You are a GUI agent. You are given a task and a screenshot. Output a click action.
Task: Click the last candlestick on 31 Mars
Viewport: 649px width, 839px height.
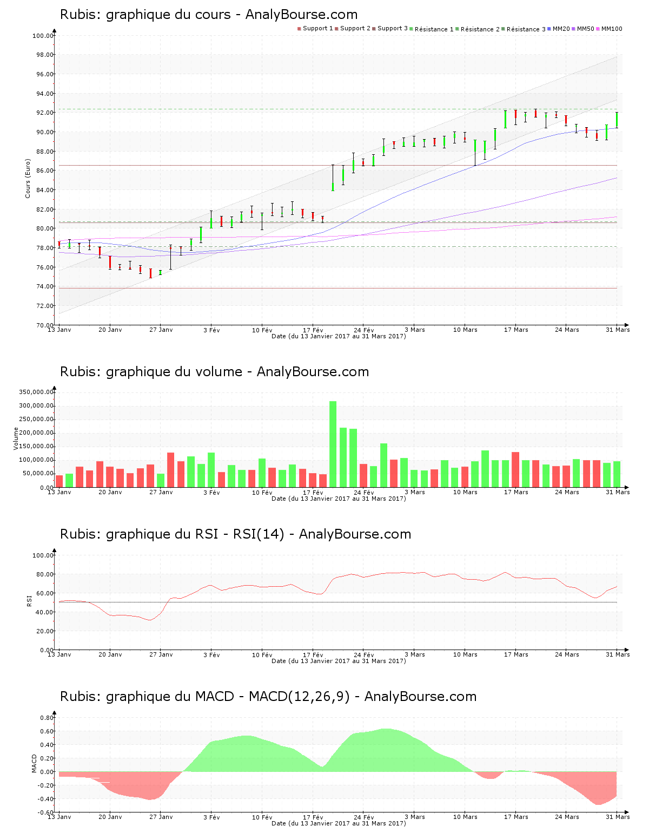pyautogui.click(x=617, y=120)
